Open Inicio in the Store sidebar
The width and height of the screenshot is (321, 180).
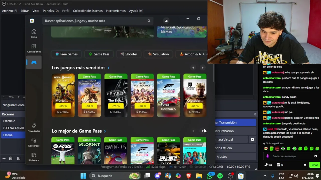tap(34, 33)
